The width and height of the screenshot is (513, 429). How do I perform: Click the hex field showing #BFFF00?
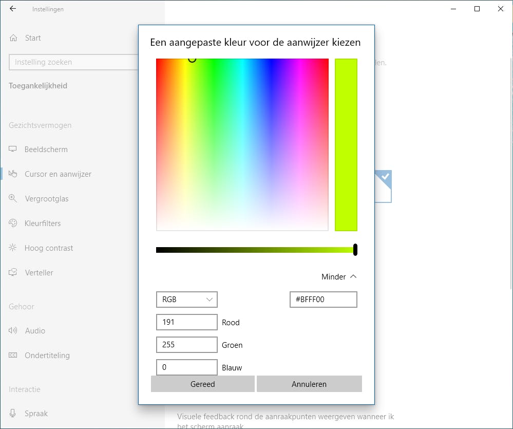[x=323, y=300]
